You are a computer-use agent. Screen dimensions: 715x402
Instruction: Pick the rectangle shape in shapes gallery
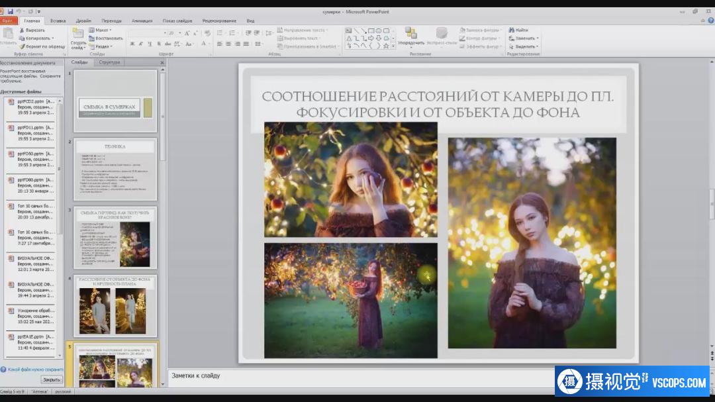coord(371,31)
